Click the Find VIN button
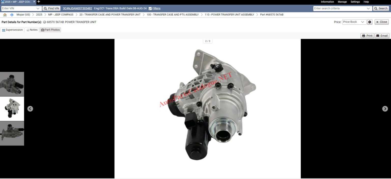Viewport: 391px width, 179px height. click(51, 8)
